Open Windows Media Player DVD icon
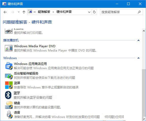This screenshot has height=121, width=146. 9,48
